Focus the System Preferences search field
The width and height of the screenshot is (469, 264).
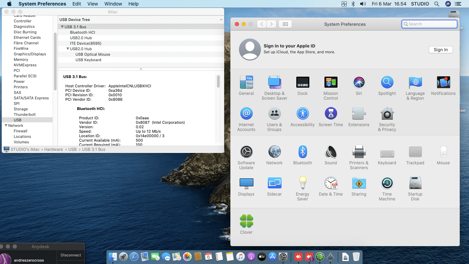coord(430,24)
